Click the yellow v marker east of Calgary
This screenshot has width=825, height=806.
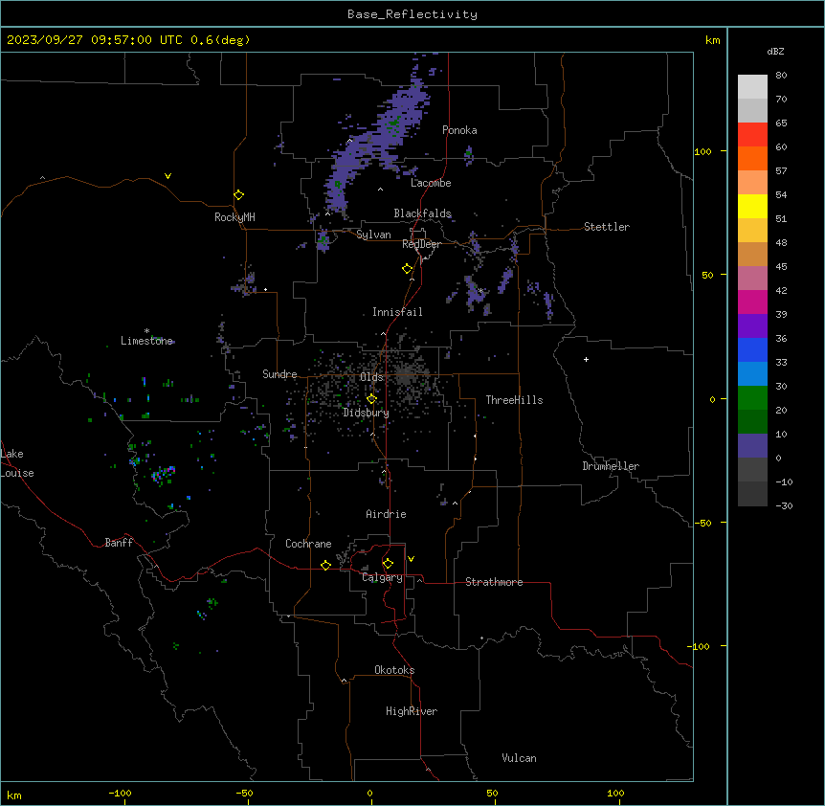pyautogui.click(x=411, y=559)
